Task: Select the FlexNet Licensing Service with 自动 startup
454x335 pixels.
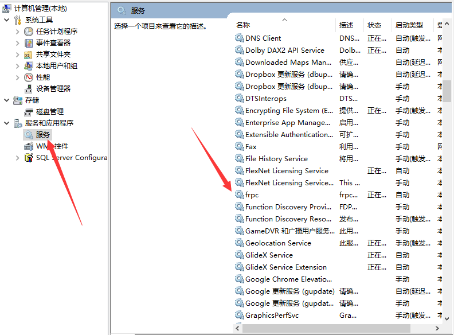Action: (x=287, y=171)
